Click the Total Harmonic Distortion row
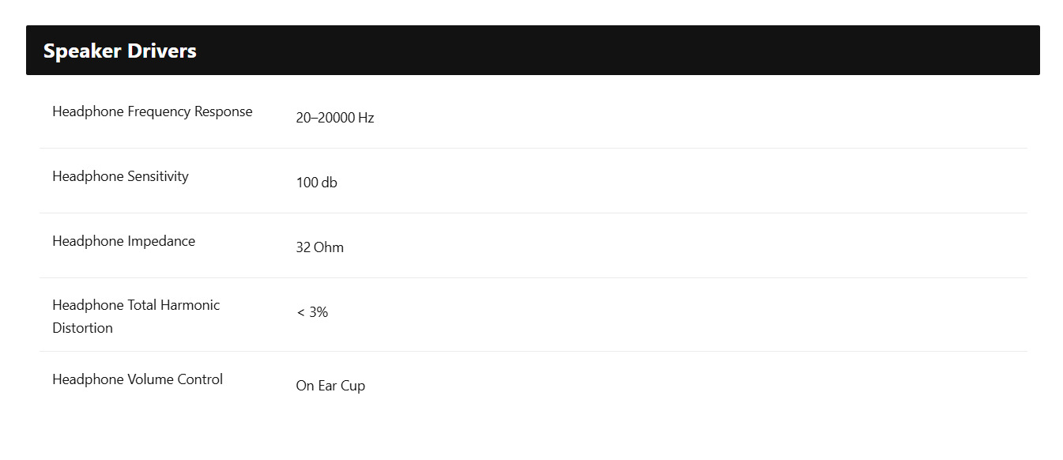The image size is (1063, 460). [x=533, y=315]
